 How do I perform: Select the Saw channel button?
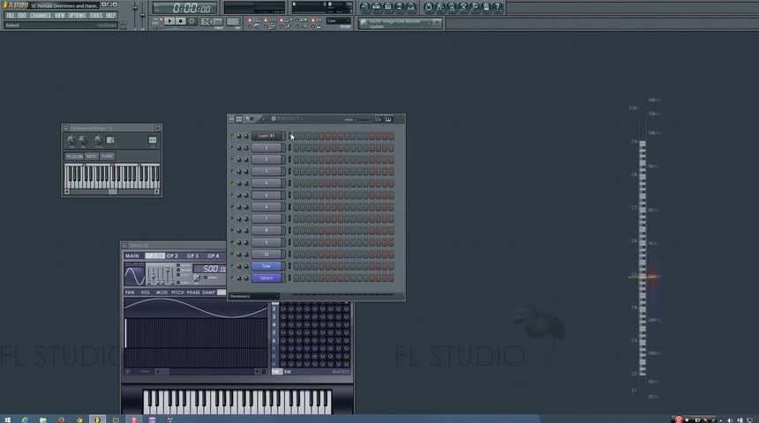[x=267, y=266]
